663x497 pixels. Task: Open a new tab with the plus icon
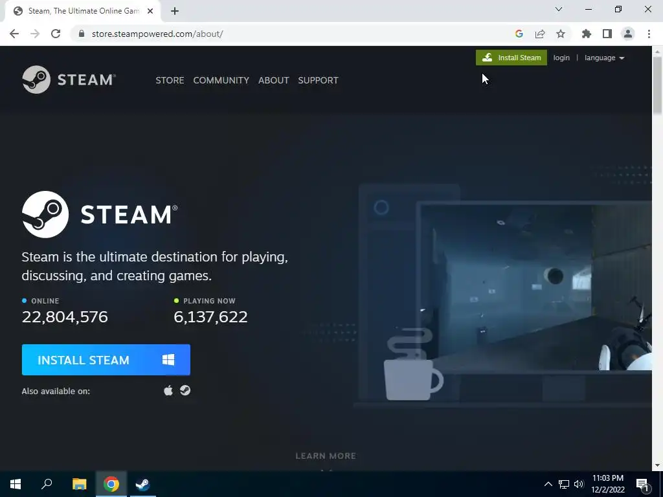point(175,12)
